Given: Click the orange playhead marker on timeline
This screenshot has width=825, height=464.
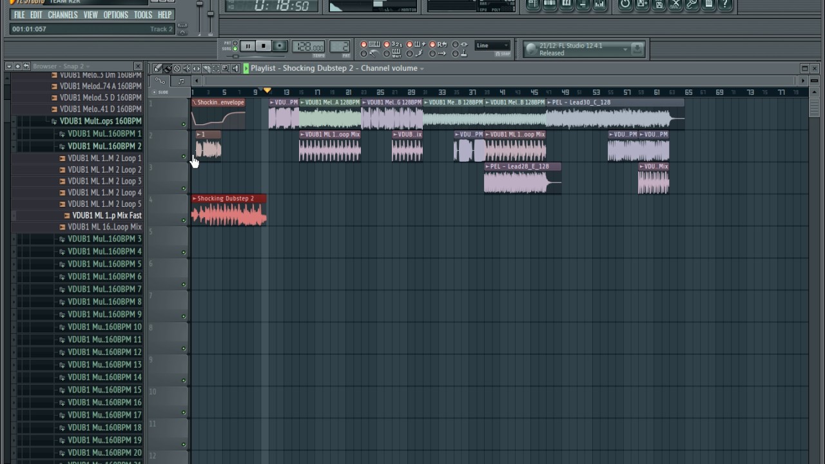Looking at the screenshot, I should tap(267, 91).
